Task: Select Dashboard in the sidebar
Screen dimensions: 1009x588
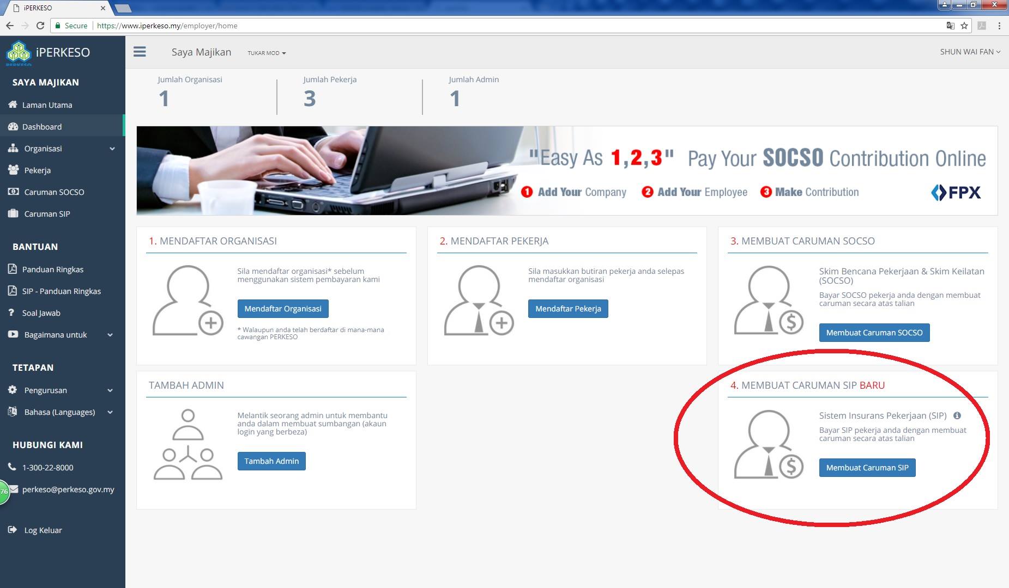Action: pyautogui.click(x=62, y=127)
